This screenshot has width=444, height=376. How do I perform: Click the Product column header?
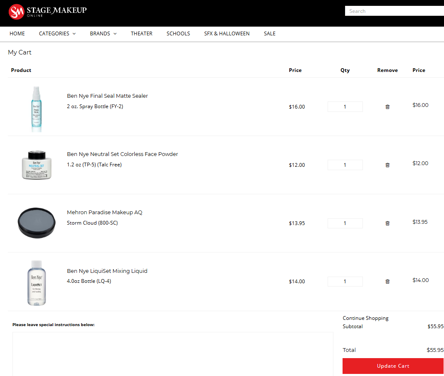pyautogui.click(x=21, y=70)
